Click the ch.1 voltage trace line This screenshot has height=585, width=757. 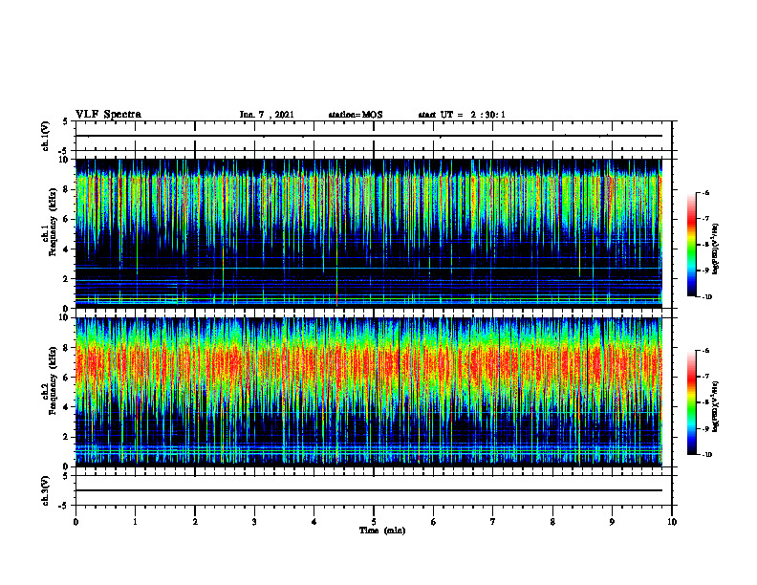pos(369,136)
